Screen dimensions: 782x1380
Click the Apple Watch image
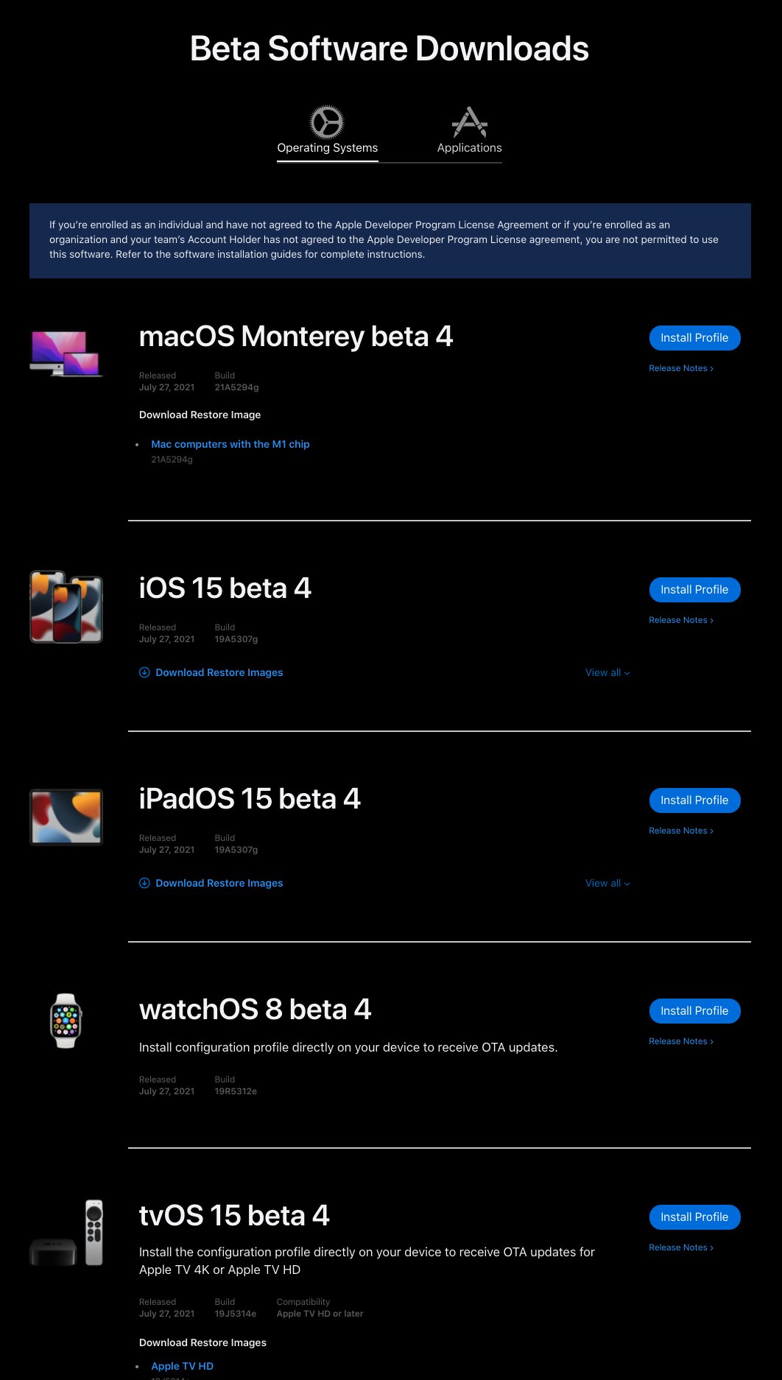(x=66, y=1021)
